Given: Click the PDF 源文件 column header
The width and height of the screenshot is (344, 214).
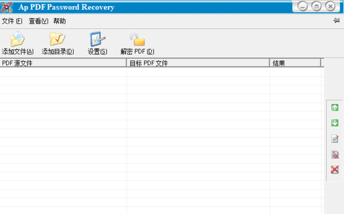Looking at the screenshot, I should pyautogui.click(x=63, y=63).
